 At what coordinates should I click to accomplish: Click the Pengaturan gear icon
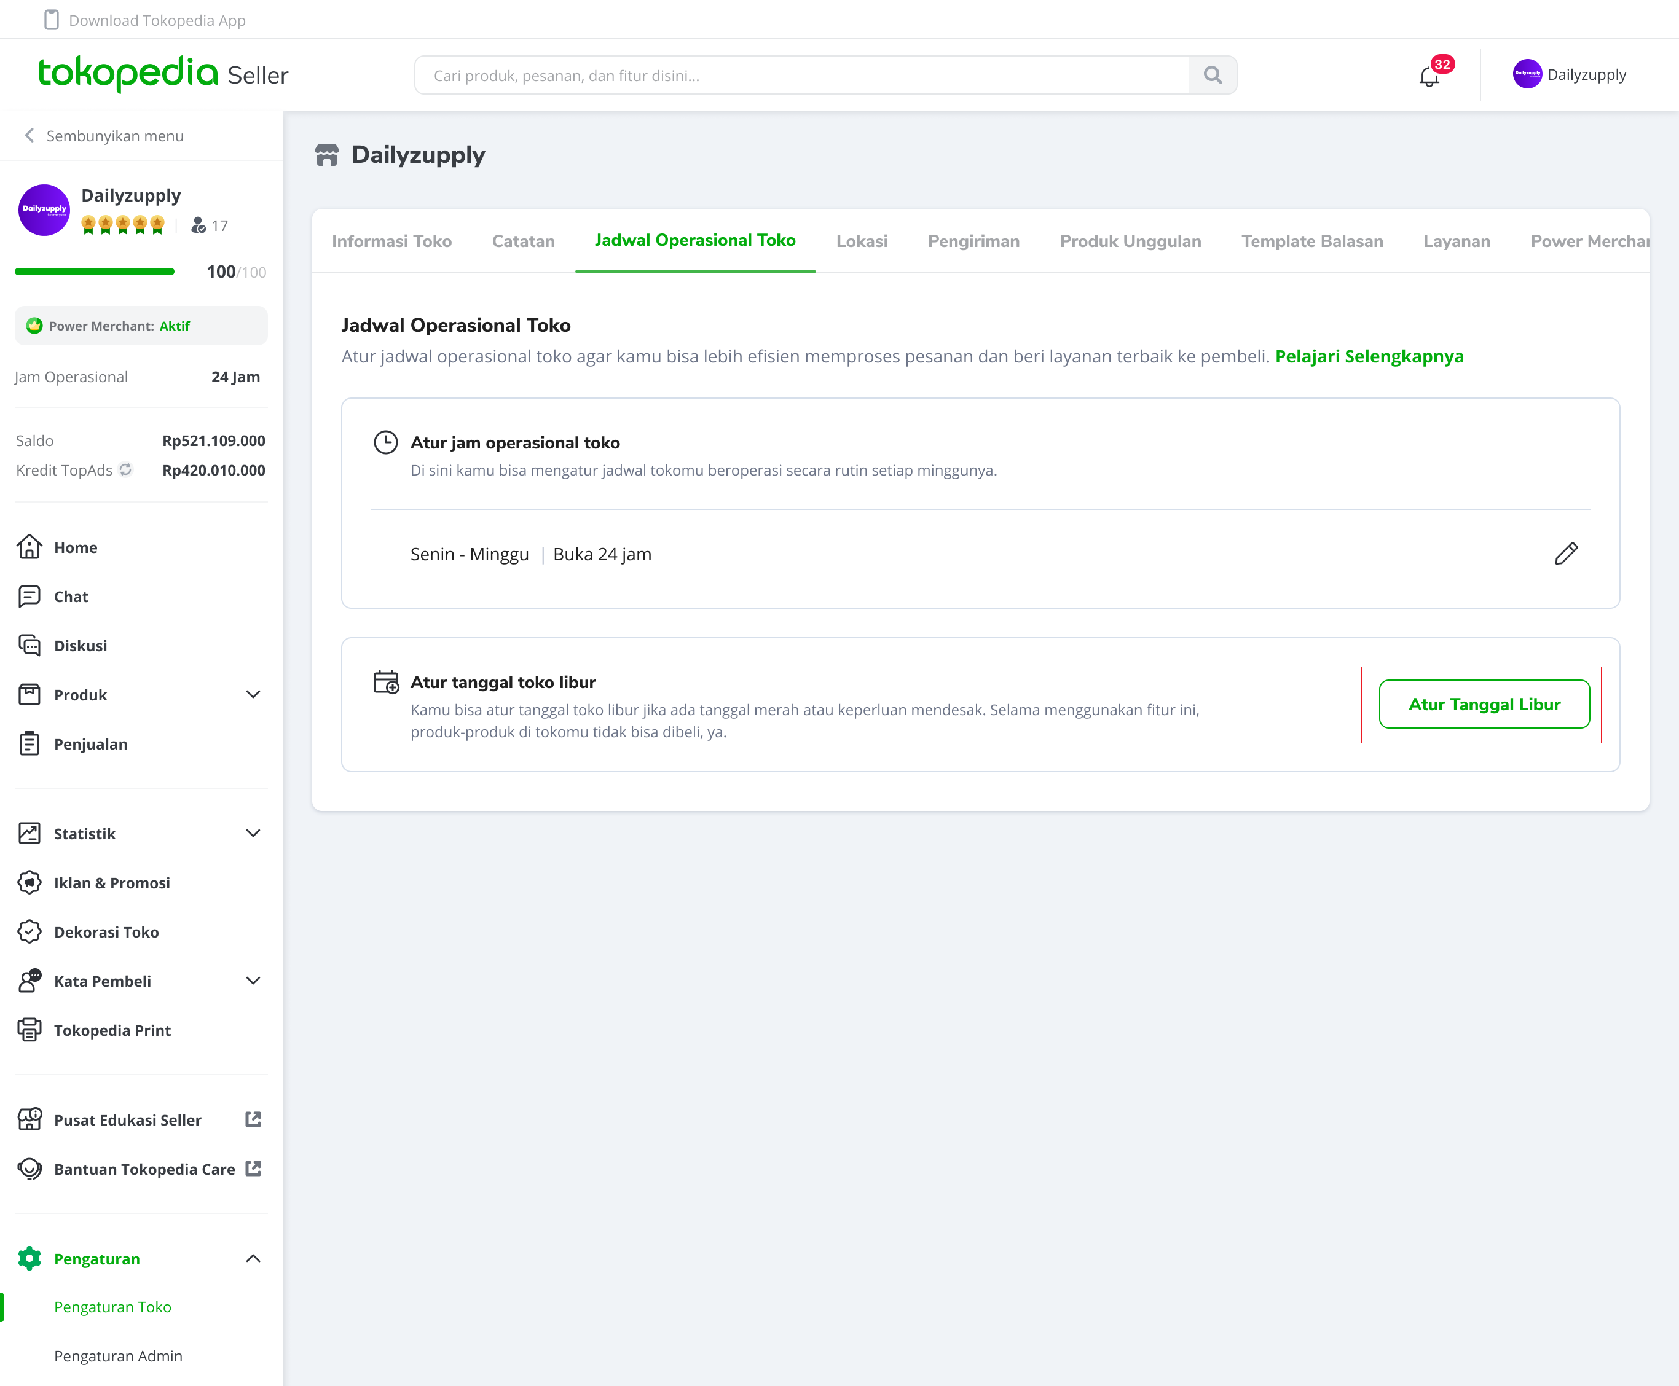tap(29, 1258)
